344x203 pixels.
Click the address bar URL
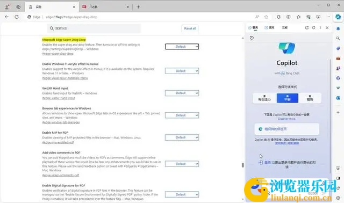tap(71, 17)
